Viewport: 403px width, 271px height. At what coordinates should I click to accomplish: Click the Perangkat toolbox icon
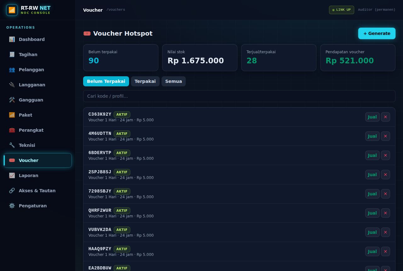pyautogui.click(x=12, y=130)
